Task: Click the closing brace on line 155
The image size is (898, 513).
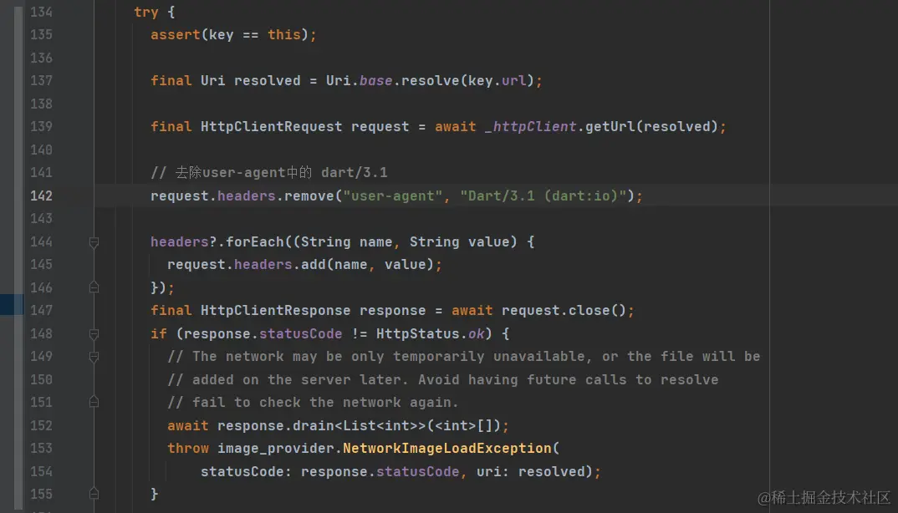Action: [x=154, y=494]
